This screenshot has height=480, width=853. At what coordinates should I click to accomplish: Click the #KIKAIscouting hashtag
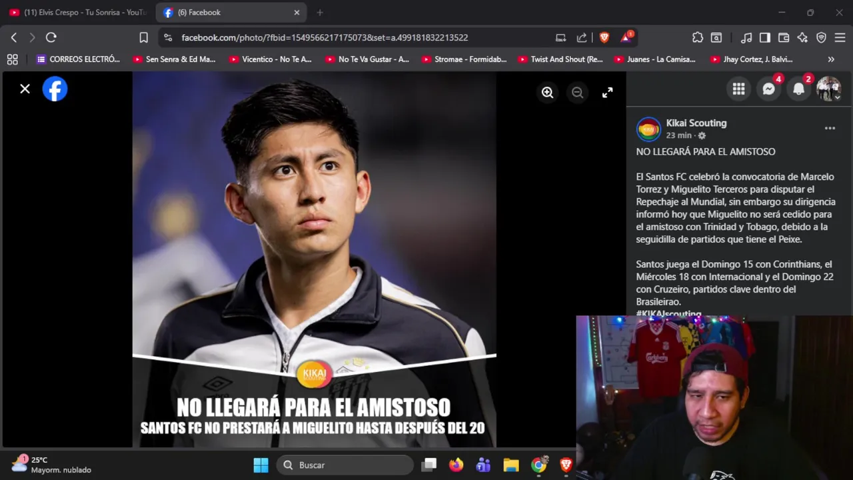[x=668, y=313]
